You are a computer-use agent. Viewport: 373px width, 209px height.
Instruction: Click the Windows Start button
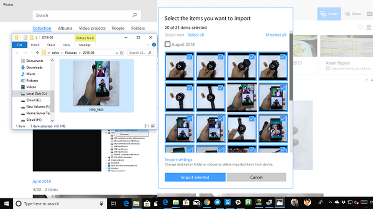coord(6,203)
